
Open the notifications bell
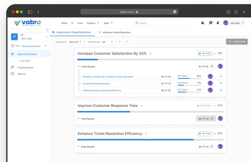point(218,23)
